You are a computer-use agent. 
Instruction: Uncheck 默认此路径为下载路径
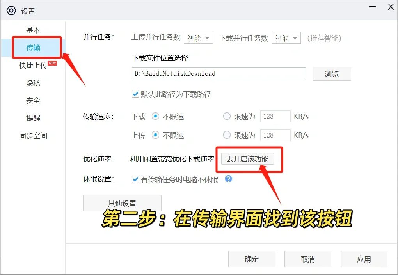coord(136,94)
